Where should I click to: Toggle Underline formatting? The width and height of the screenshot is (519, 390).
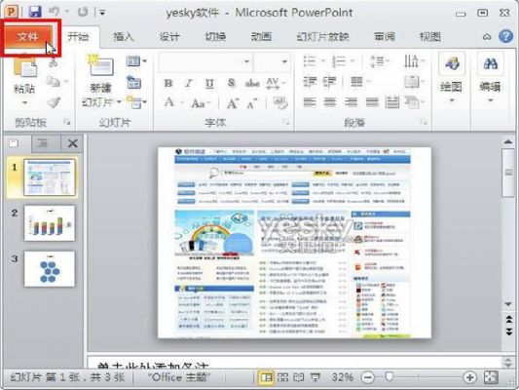[x=209, y=83]
